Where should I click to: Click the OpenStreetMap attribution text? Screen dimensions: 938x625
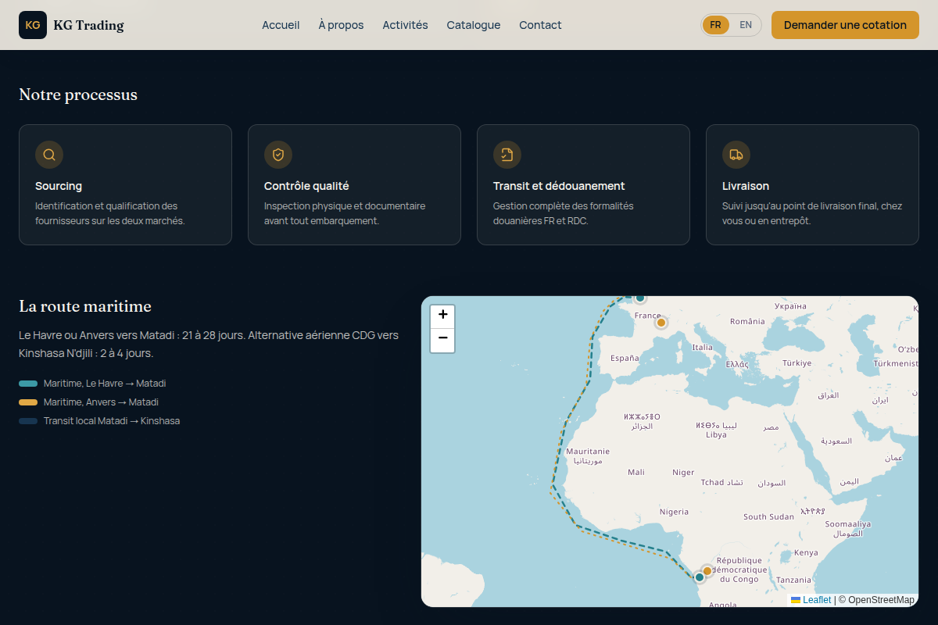881,600
